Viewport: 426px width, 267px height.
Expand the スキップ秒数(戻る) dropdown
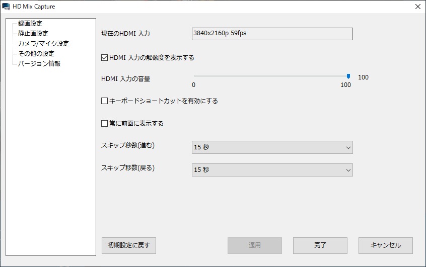pos(272,170)
